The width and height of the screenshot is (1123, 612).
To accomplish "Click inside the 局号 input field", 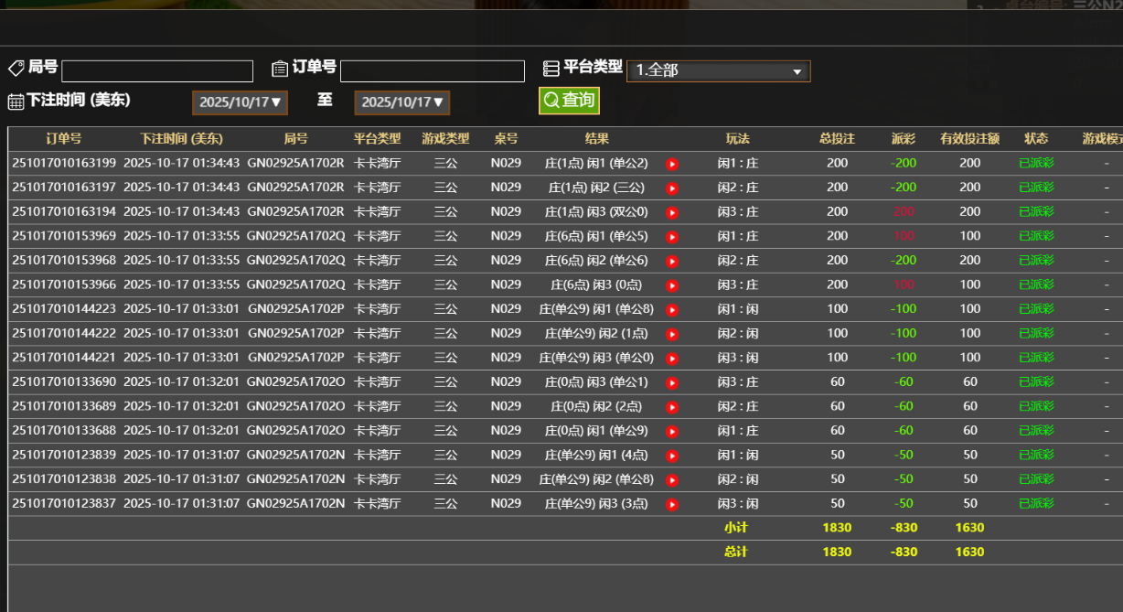I will coord(155,70).
